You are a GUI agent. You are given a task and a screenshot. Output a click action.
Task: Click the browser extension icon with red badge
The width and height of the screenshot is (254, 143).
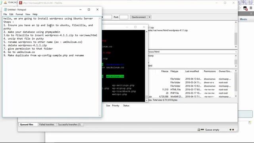pyautogui.click(x=245, y=8)
